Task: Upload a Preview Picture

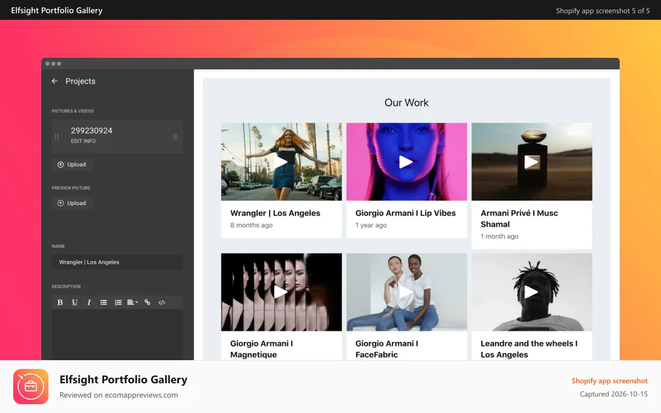Action: pos(72,203)
